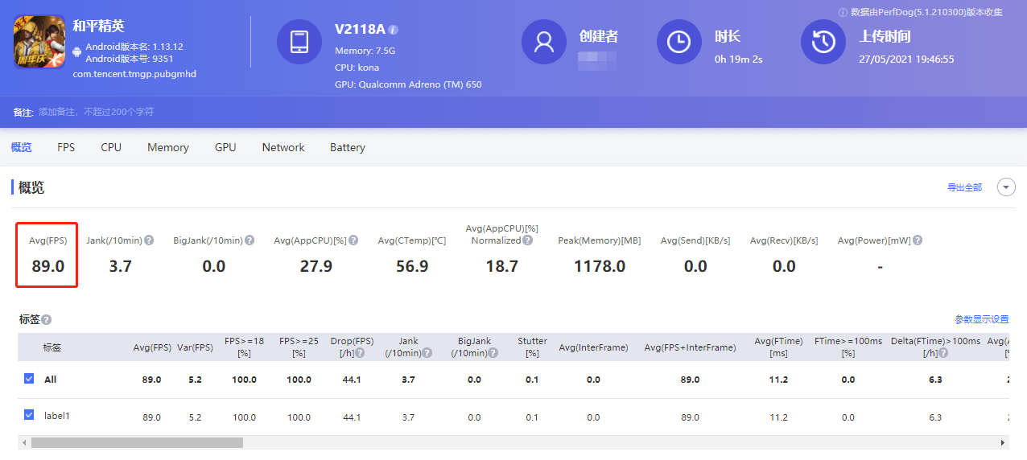The width and height of the screenshot is (1027, 460).
Task: Click help icon next to Avg(Power)[mW]
Action: (918, 240)
